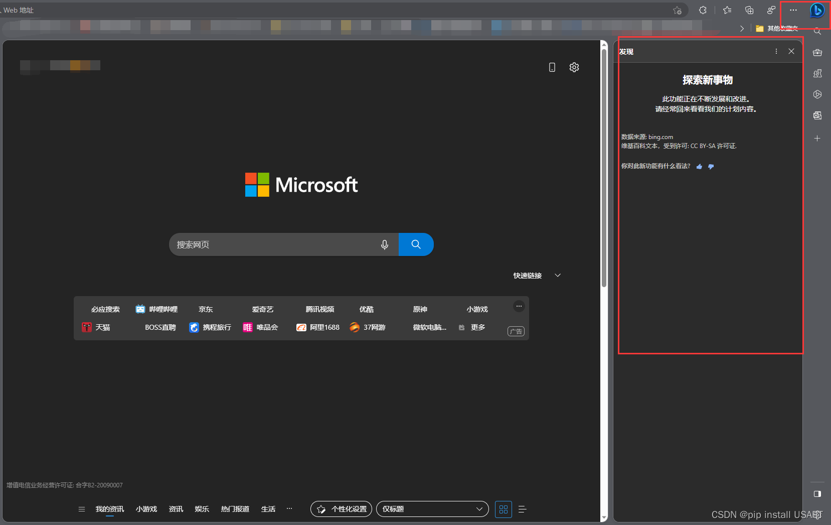Collapse the 快速链接 quick links chevron
Viewport: 831px width, 525px height.
pos(558,276)
